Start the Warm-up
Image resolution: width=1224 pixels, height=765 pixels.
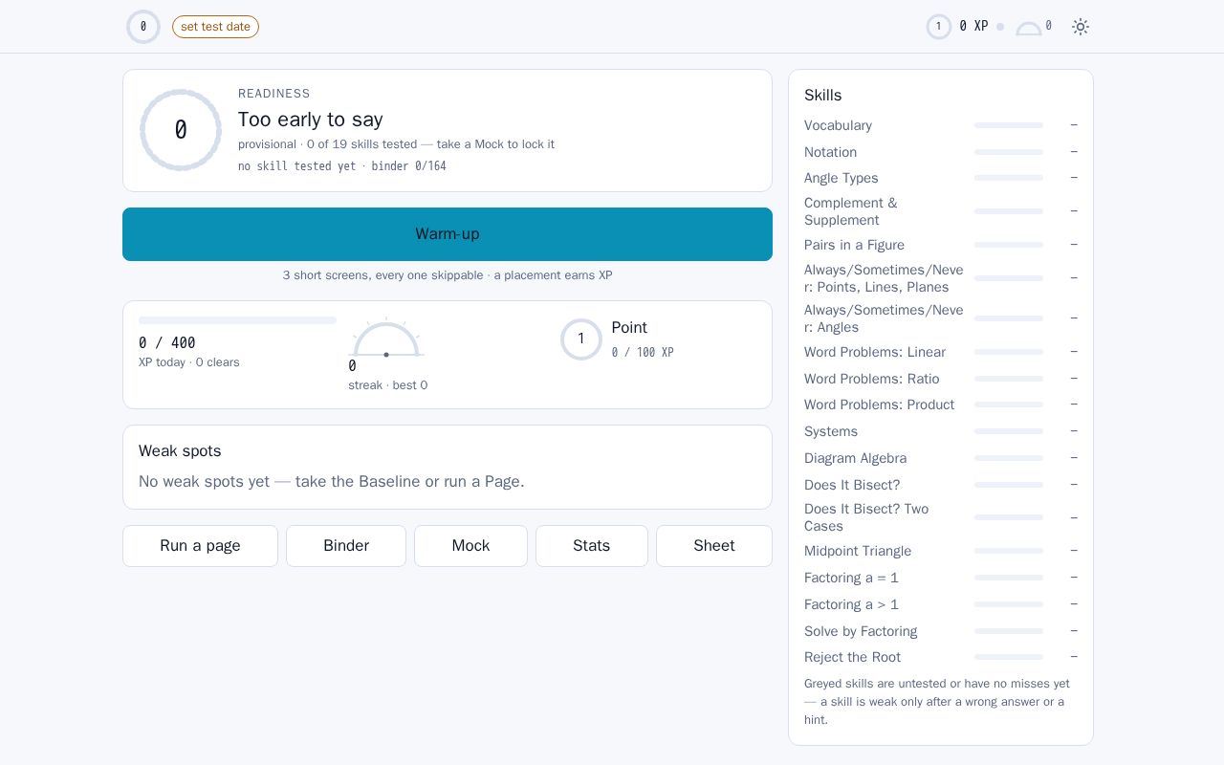[448, 234]
